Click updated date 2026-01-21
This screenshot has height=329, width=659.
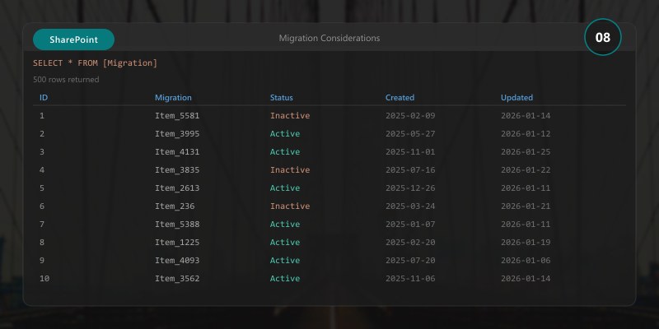pyautogui.click(x=526, y=206)
